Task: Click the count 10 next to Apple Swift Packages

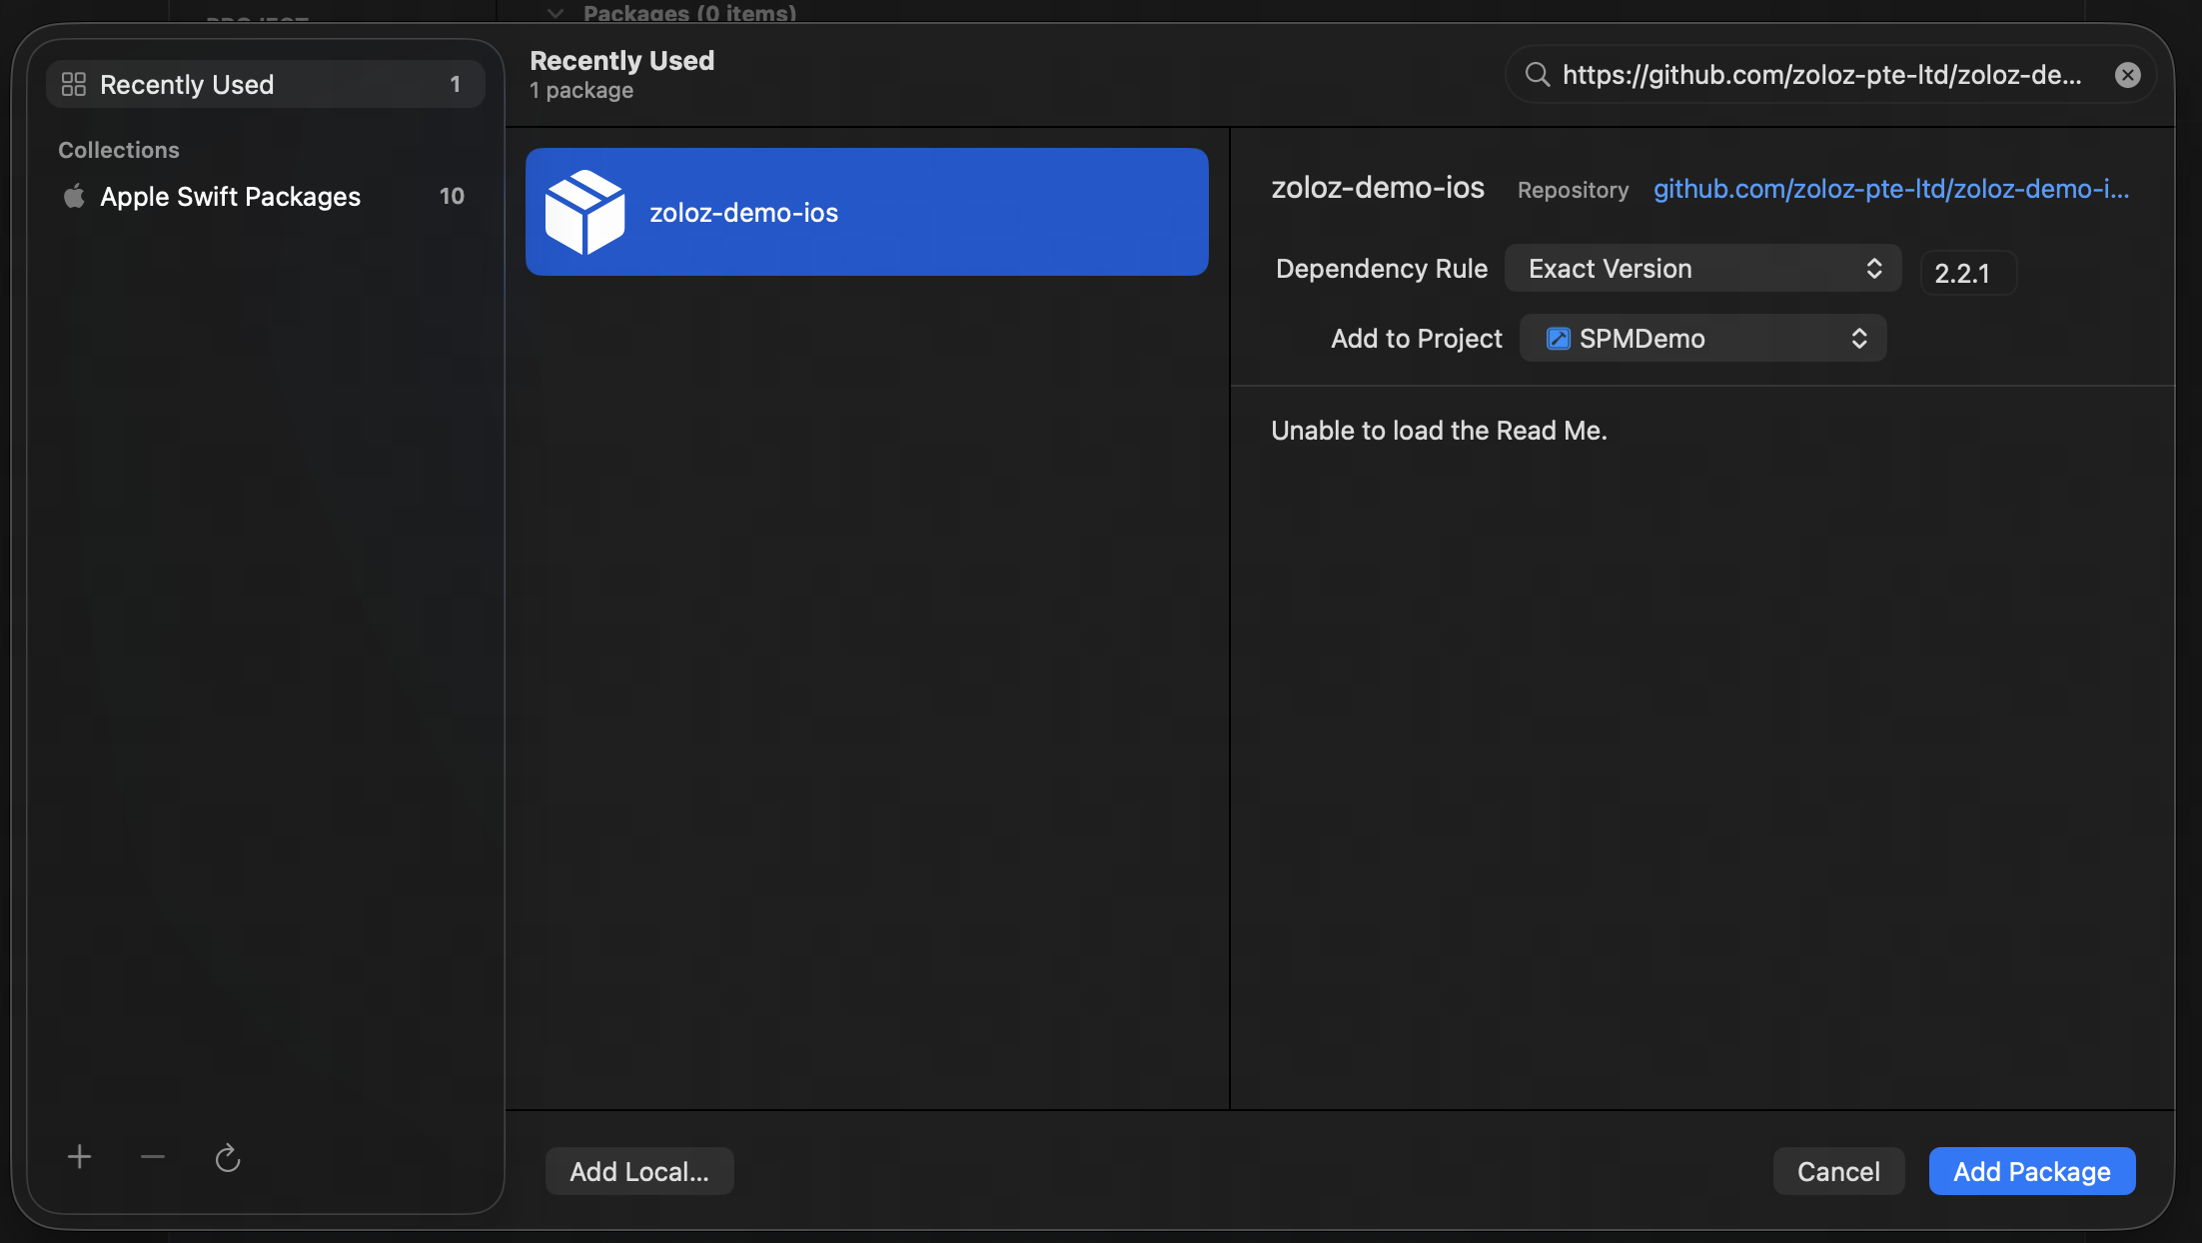Action: click(x=452, y=196)
